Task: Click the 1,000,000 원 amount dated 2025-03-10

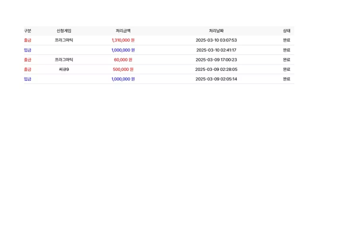Action: pos(123,50)
